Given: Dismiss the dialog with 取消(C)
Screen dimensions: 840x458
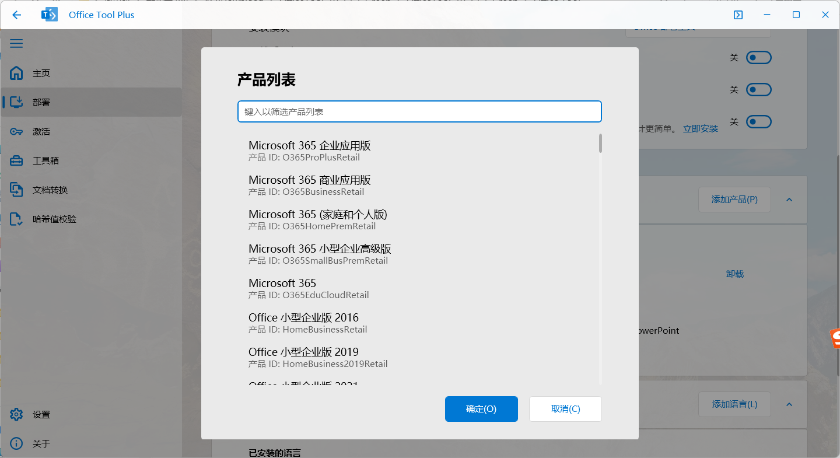Looking at the screenshot, I should 565,409.
